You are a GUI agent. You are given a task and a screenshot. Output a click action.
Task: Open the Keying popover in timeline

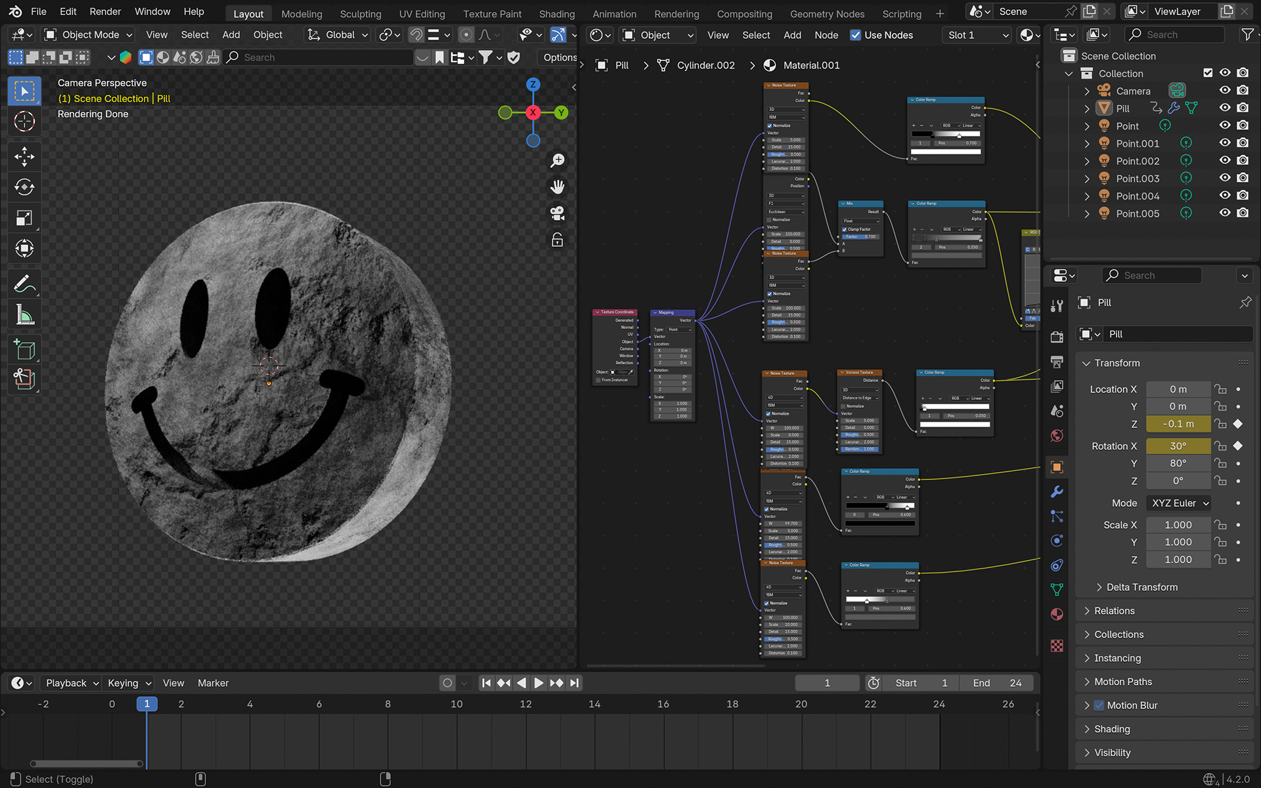pyautogui.click(x=129, y=683)
